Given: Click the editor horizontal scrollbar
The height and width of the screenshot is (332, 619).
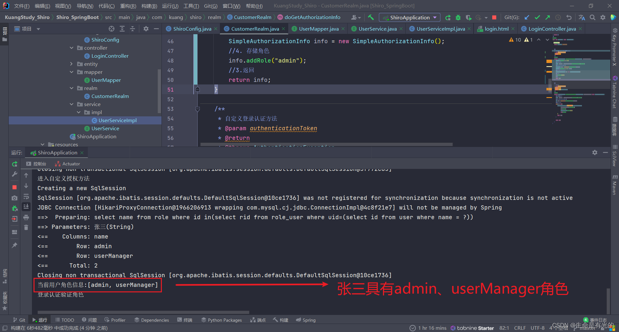Looking at the screenshot, I should (326, 144).
